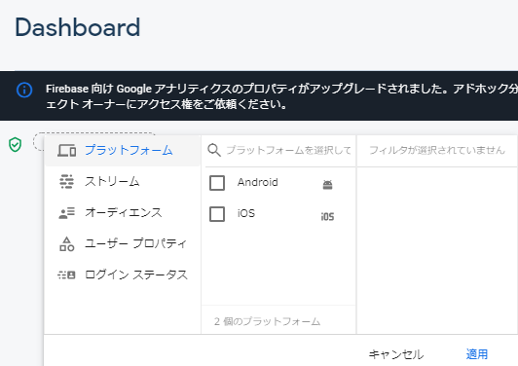Click the ストリーム stream icon

point(67,181)
